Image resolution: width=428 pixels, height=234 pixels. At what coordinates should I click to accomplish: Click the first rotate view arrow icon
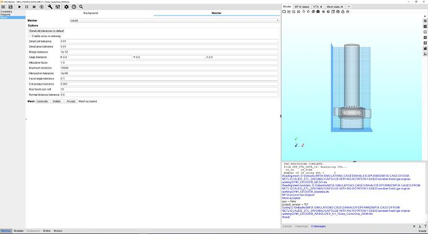(x=303, y=12)
